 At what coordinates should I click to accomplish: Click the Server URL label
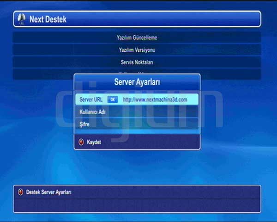click(91, 99)
